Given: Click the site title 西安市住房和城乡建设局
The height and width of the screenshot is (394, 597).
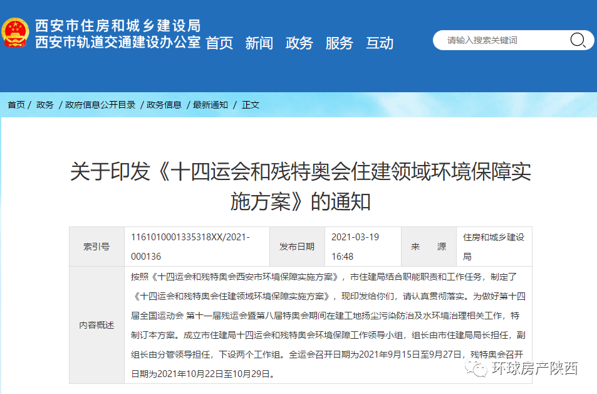Looking at the screenshot, I should [x=118, y=26].
